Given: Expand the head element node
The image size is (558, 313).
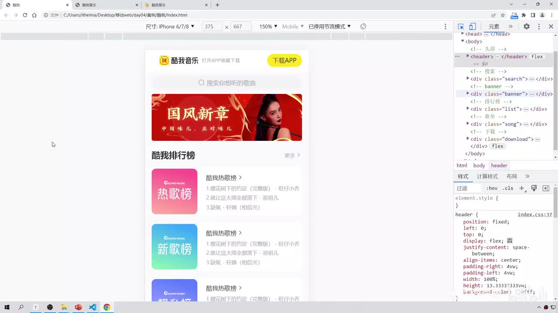Looking at the screenshot, I should [x=463, y=34].
